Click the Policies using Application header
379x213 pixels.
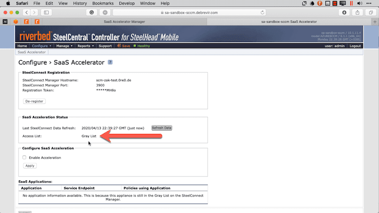[147, 188]
